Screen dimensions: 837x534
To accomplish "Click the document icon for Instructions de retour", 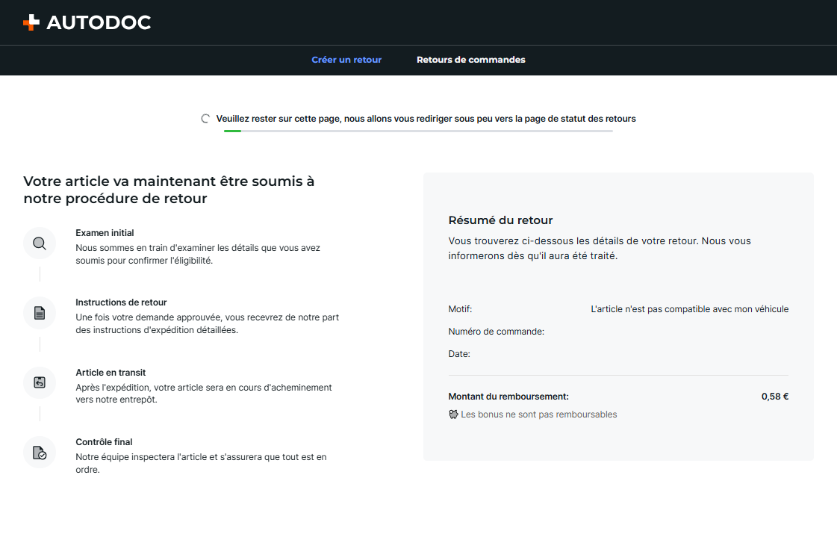I will (40, 313).
